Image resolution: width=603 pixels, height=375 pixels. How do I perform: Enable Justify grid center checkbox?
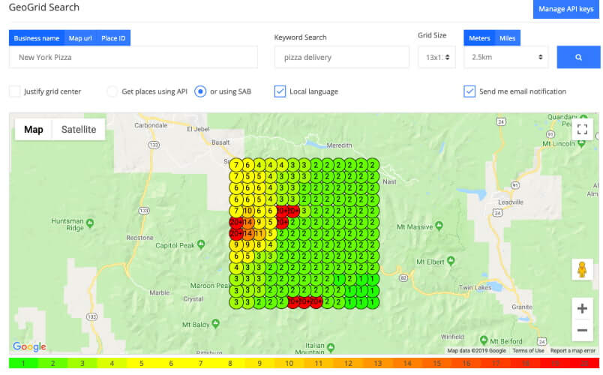(x=15, y=91)
